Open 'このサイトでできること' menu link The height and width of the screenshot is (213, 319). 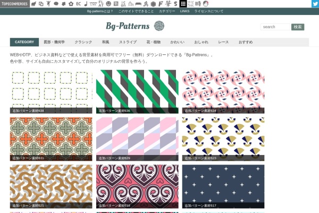click(136, 11)
